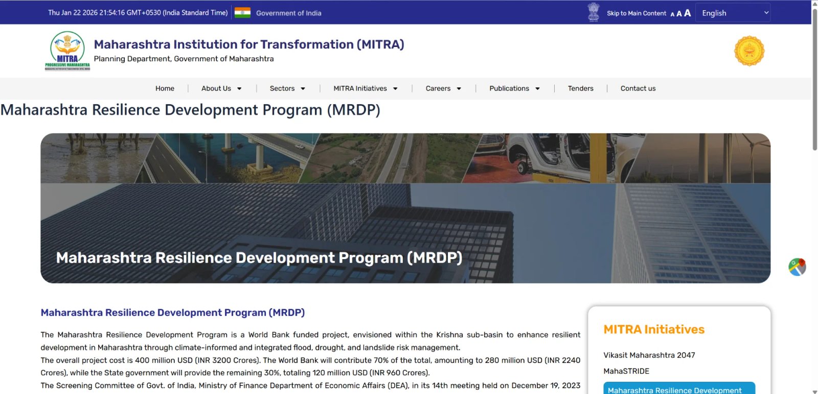The height and width of the screenshot is (394, 818).
Task: Click Skip to Main Content link
Action: 637,13
